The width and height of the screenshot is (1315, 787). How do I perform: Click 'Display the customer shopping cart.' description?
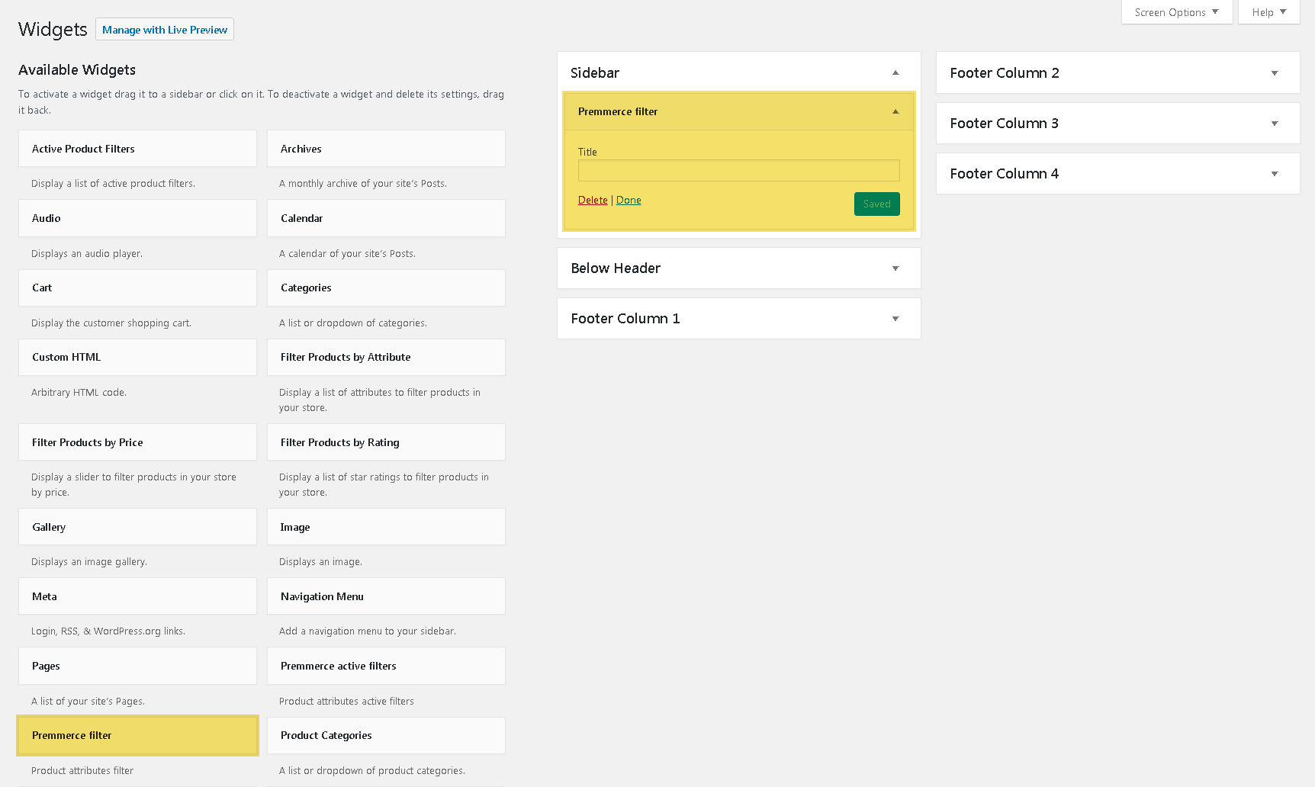click(111, 323)
